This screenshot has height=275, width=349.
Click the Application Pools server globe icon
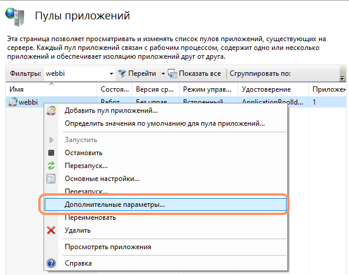click(x=15, y=16)
